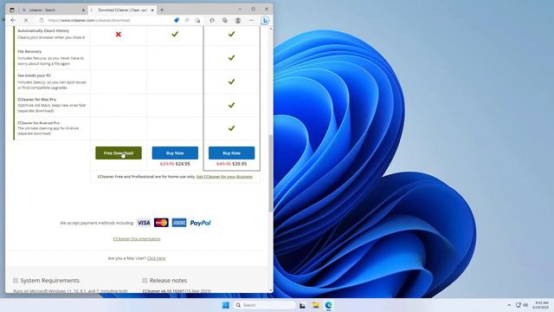
Task: Open the CCleaner Documentation link
Action: coord(137,239)
